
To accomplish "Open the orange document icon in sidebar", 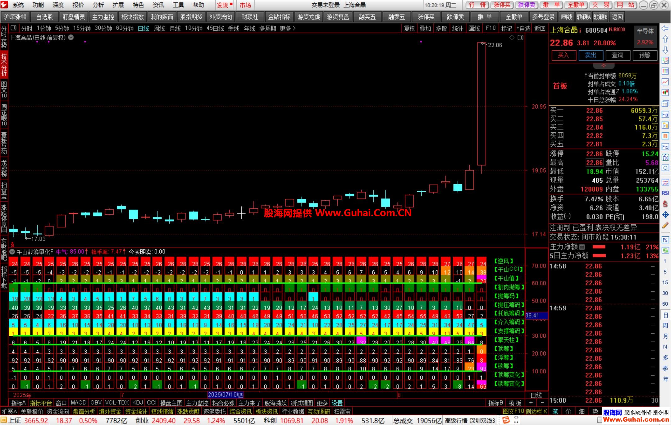I will [x=665, y=136].
